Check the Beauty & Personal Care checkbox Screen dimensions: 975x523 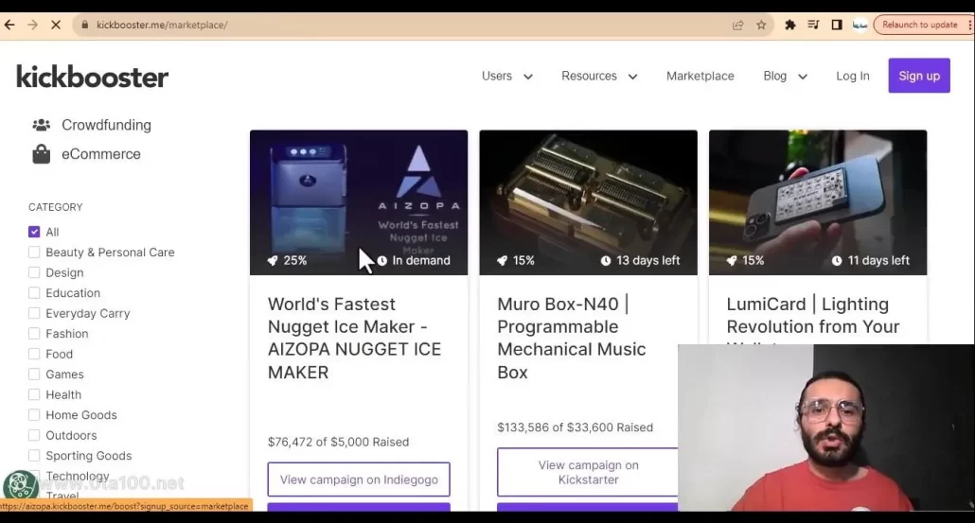coord(34,253)
